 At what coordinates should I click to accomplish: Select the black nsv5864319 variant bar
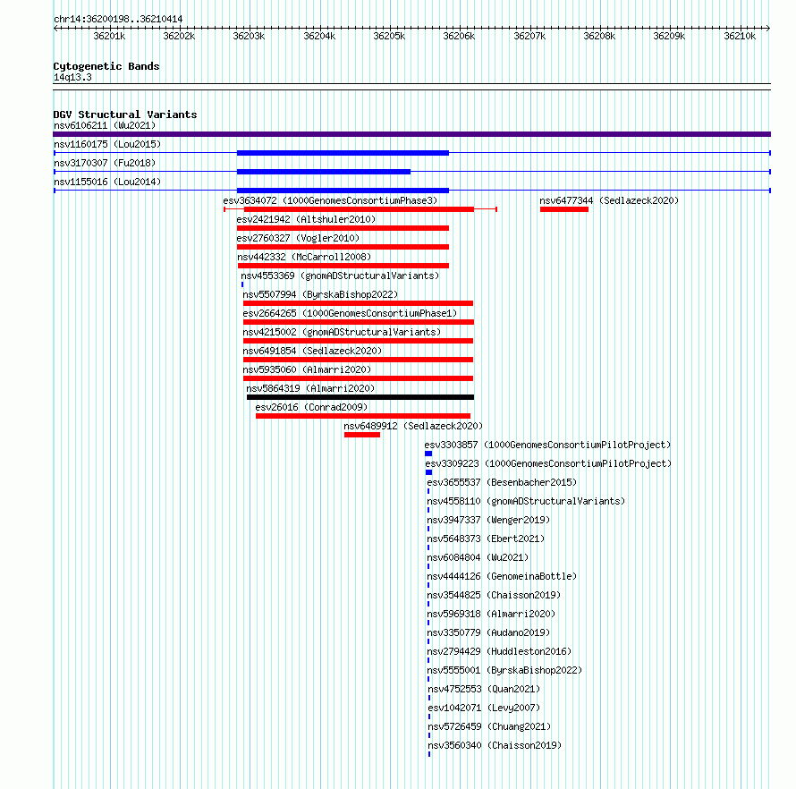coord(360,397)
